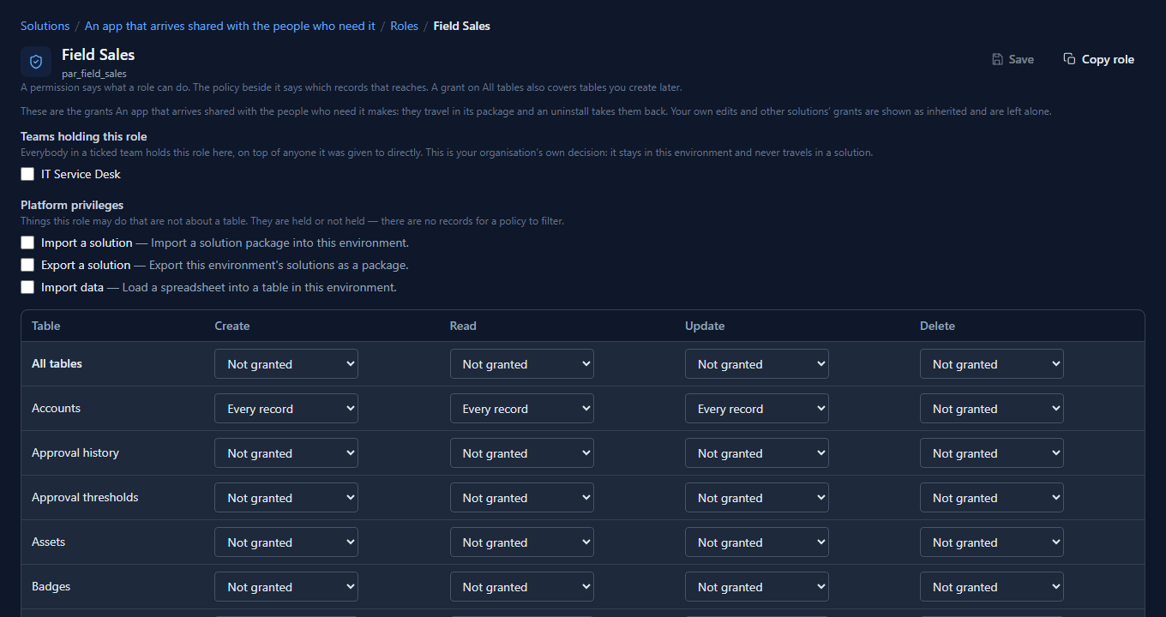1166x617 pixels.
Task: Click the Field Sales page title
Action: pyautogui.click(x=99, y=54)
